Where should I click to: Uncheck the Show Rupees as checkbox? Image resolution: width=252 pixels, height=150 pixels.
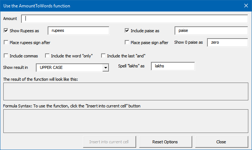click(6, 30)
